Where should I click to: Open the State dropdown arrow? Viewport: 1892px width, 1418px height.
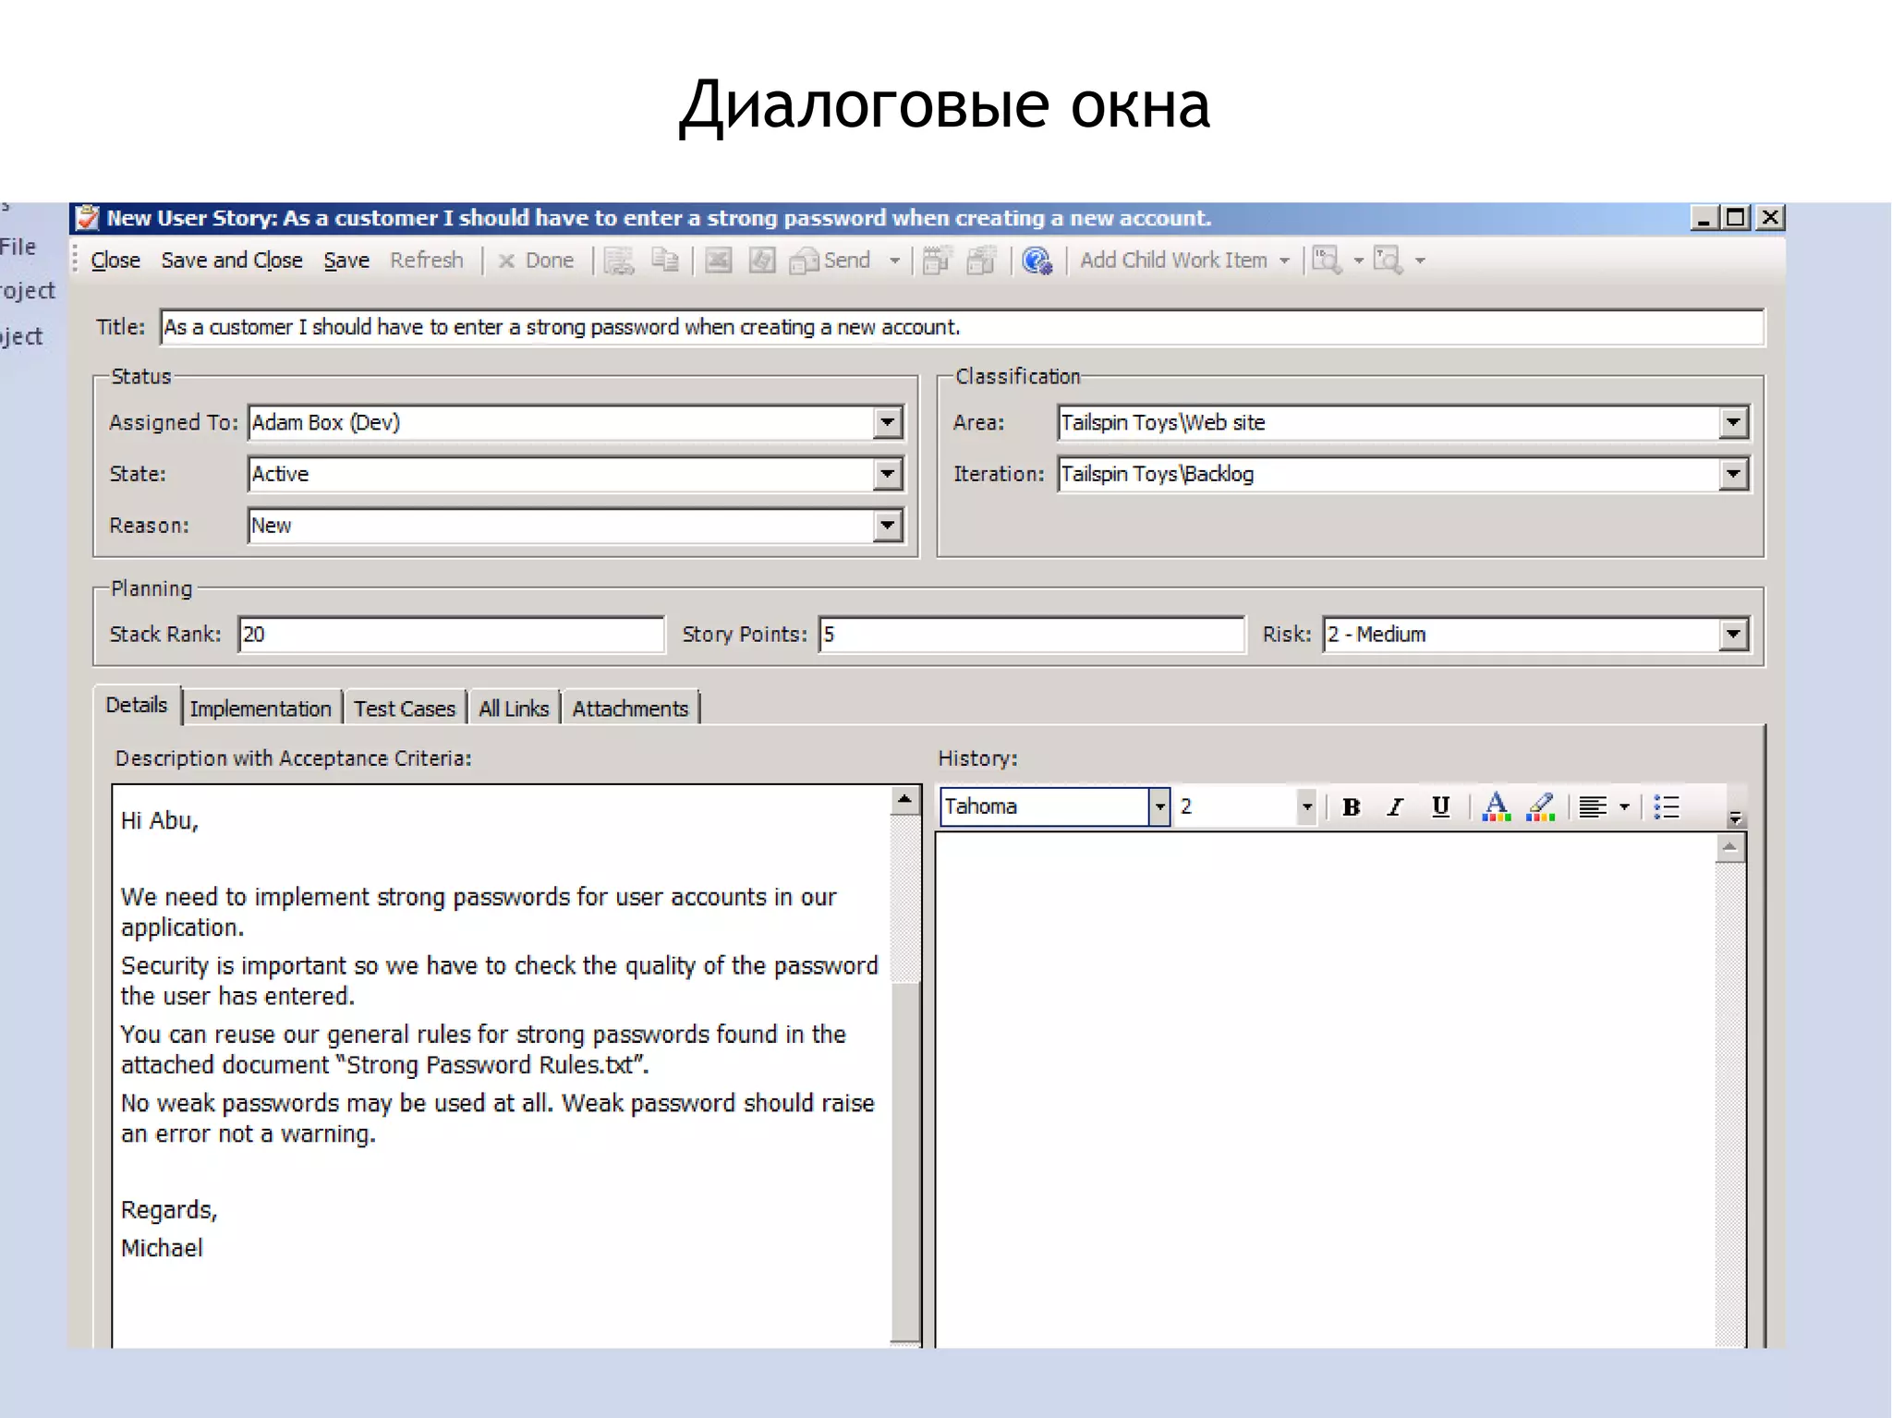point(888,475)
